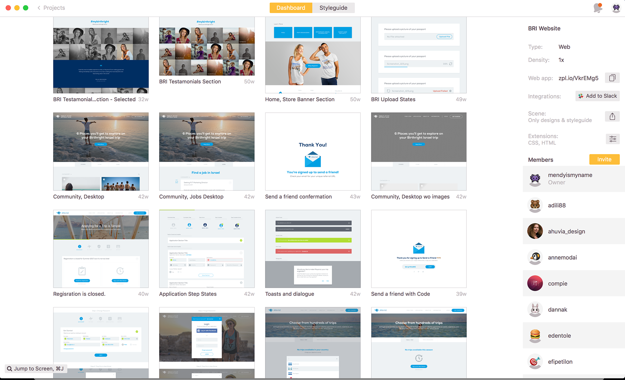Viewport: 625px width, 380px height.
Task: Open the notifications bell icon
Action: [x=598, y=7]
